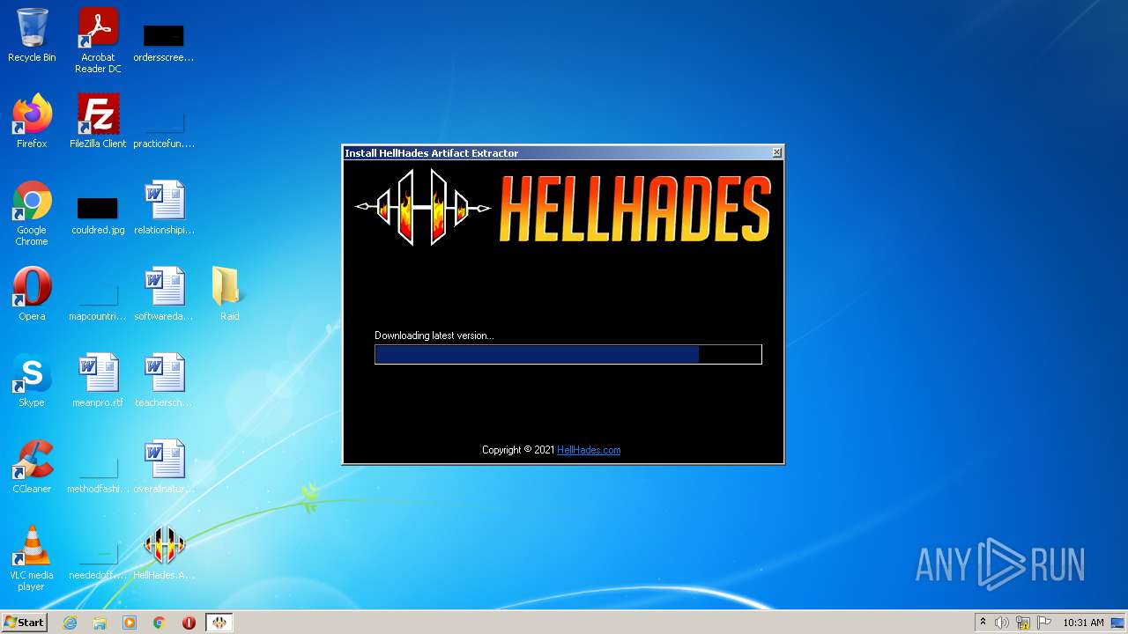Select relationshipi... Word document
The width and height of the screenshot is (1128, 634).
[x=164, y=208]
